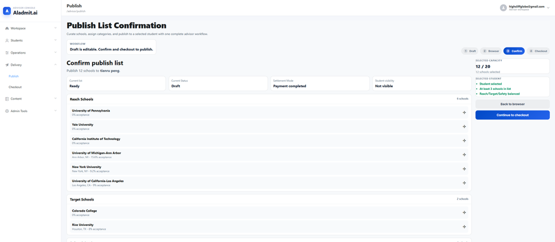Go to step 1 Draft

coord(470,51)
